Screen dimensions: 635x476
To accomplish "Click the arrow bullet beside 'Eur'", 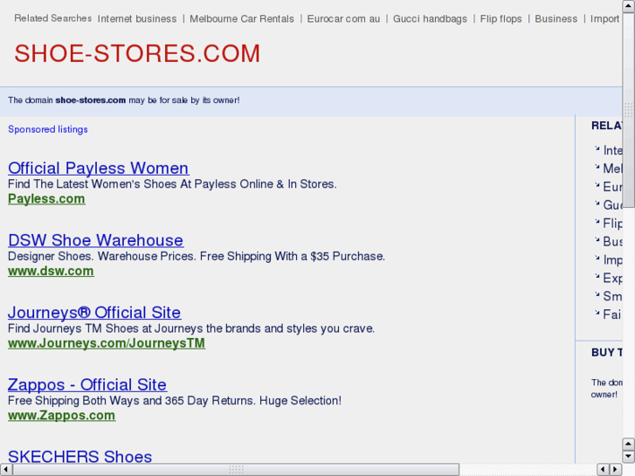I will tap(597, 185).
